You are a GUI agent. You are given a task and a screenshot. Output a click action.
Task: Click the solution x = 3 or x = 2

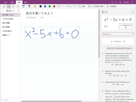[x=118, y=41]
